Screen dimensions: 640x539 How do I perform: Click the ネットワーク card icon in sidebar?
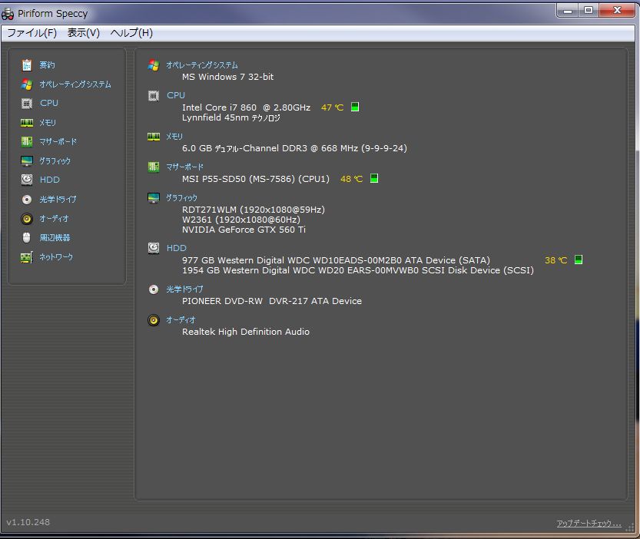tap(27, 257)
